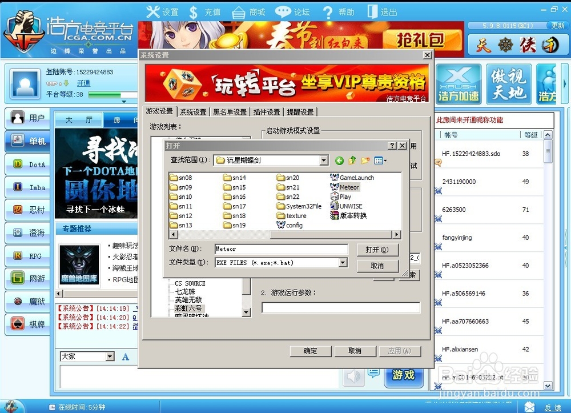
Task: Click the 文件名 input field
Action: tap(281, 249)
